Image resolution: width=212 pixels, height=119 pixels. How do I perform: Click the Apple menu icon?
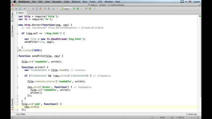[x=15, y=2]
